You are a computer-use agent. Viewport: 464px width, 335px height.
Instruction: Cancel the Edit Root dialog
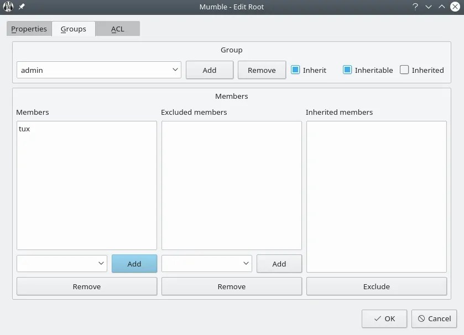click(434, 318)
